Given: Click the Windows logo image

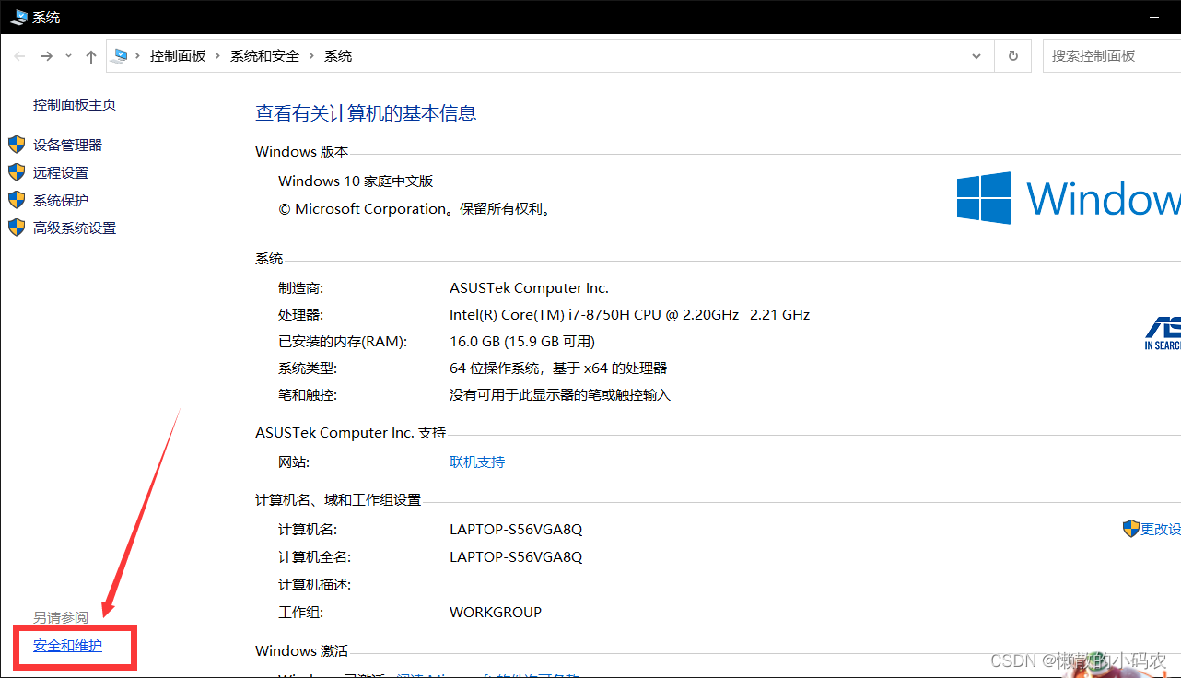Looking at the screenshot, I should (1069, 197).
